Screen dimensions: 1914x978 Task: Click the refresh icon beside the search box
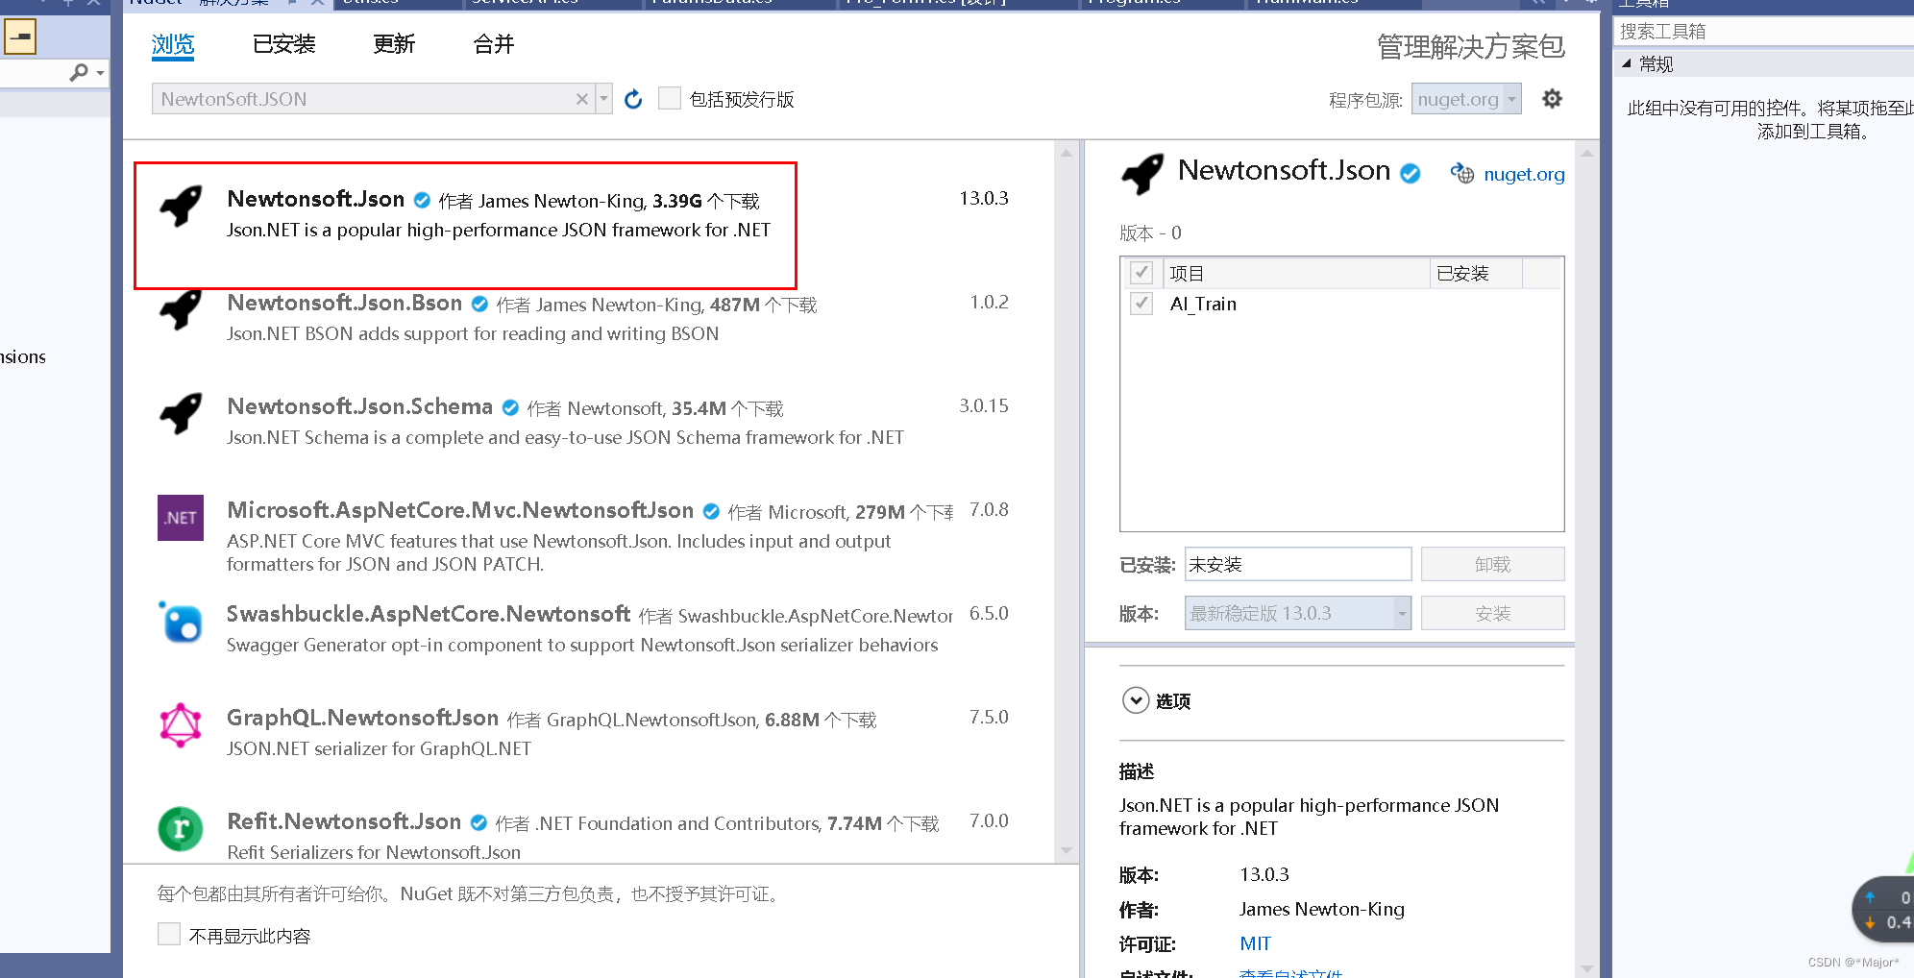pos(633,100)
